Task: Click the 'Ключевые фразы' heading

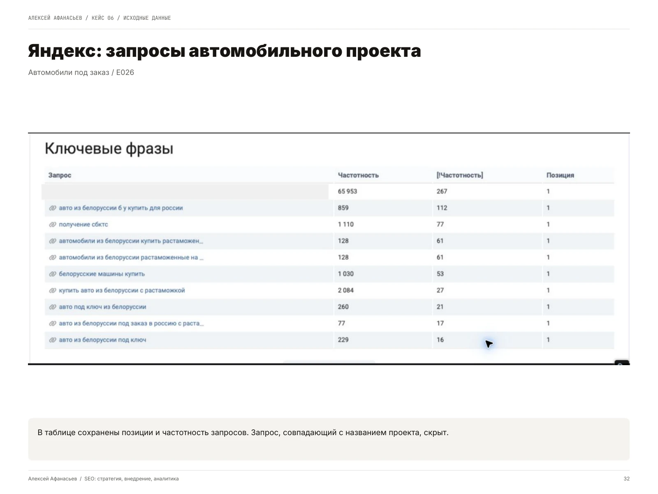Action: point(109,148)
